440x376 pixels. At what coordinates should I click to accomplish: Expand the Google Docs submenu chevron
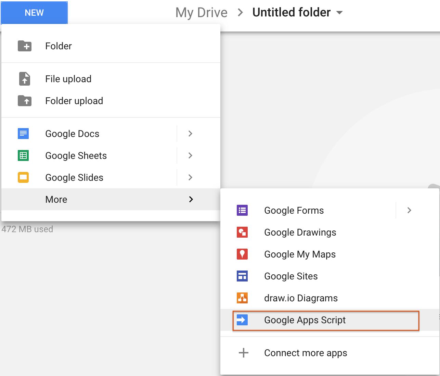[191, 134]
